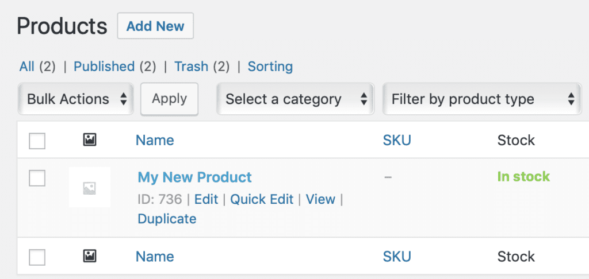Open the My New Product title link
This screenshot has width=589, height=279.
[x=194, y=177]
